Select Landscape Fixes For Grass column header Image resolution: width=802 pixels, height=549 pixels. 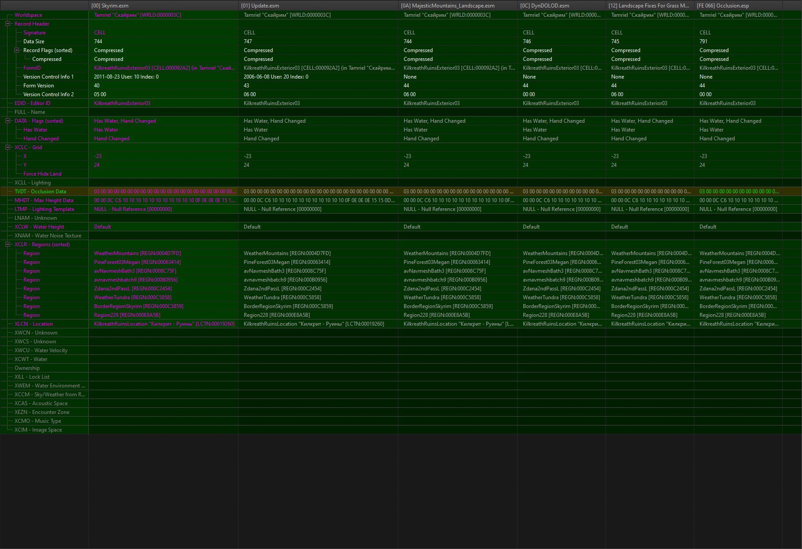650,5
